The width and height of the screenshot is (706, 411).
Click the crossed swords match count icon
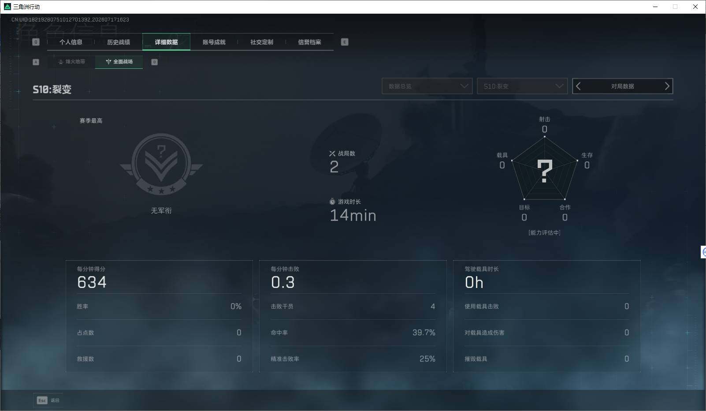coord(332,153)
